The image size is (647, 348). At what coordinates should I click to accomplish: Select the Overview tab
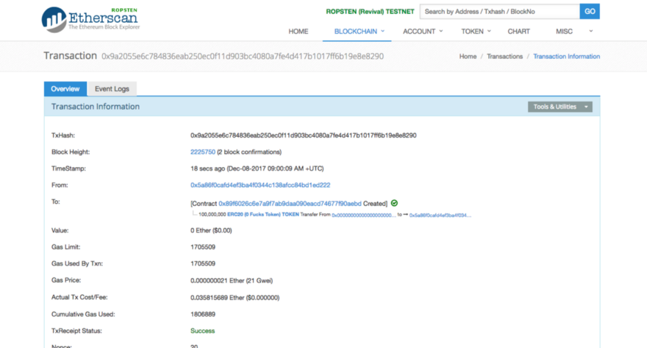[65, 89]
